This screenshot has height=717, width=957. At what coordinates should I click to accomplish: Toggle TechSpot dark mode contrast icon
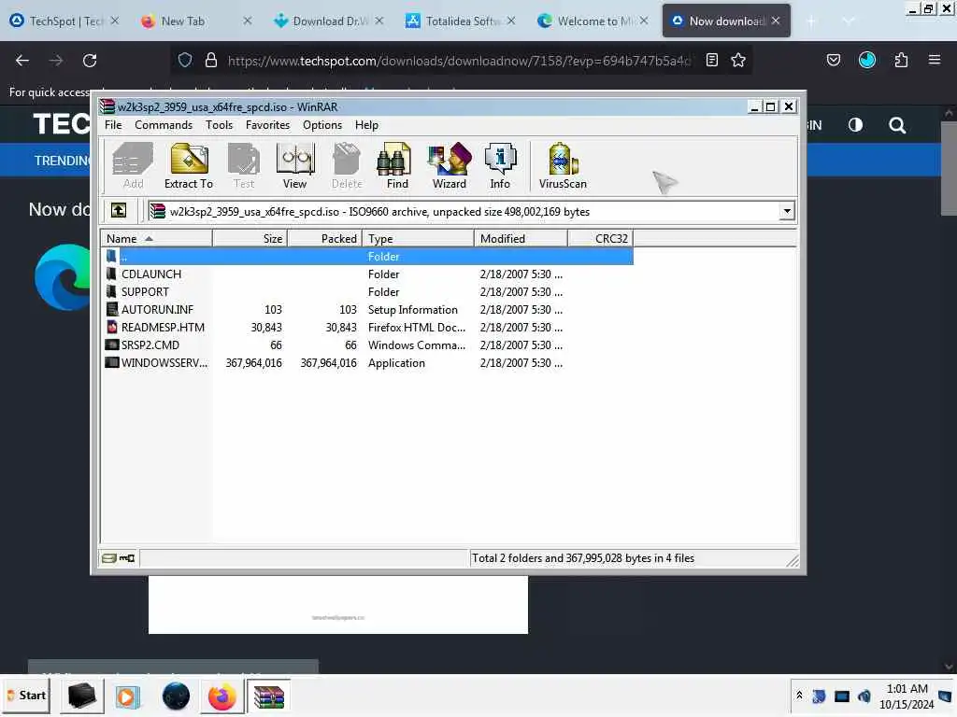point(855,125)
